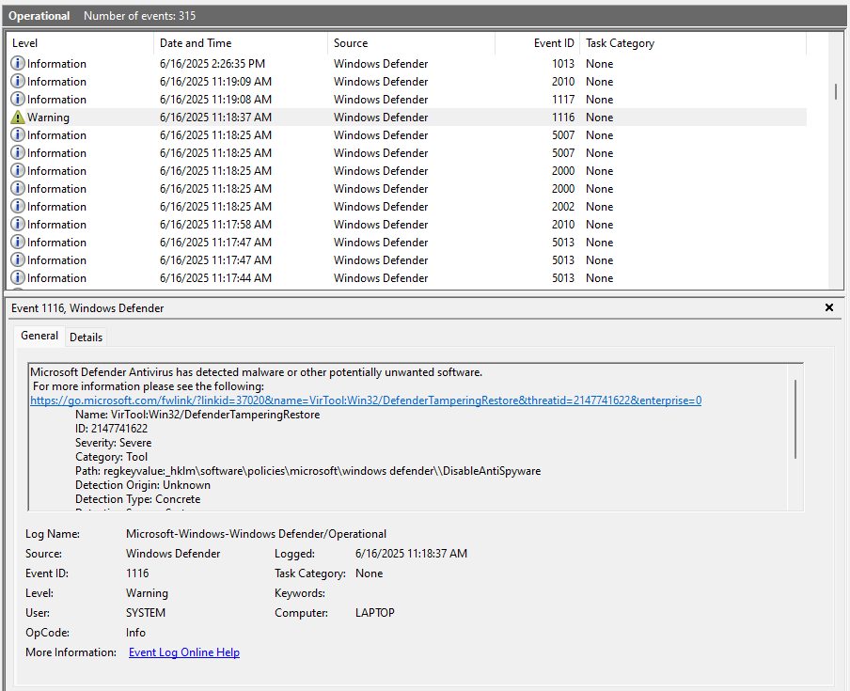Click the info icon of the 11:19:09 AM row

(18, 81)
